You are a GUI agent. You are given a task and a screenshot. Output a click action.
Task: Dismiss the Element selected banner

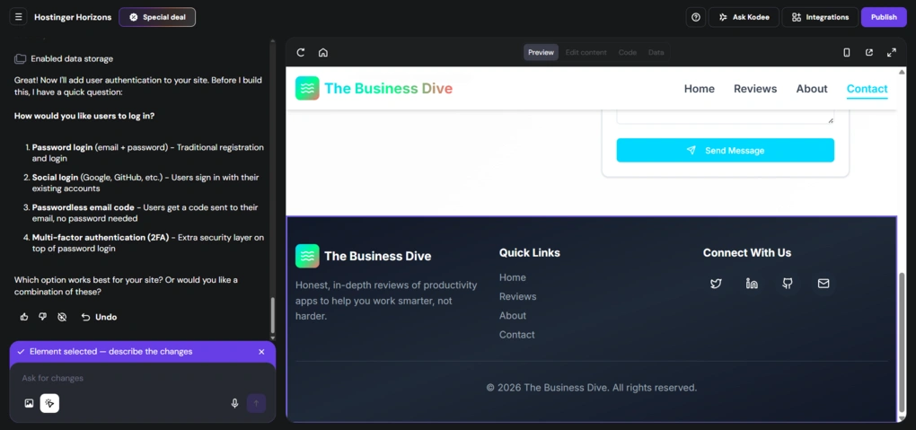click(x=261, y=352)
